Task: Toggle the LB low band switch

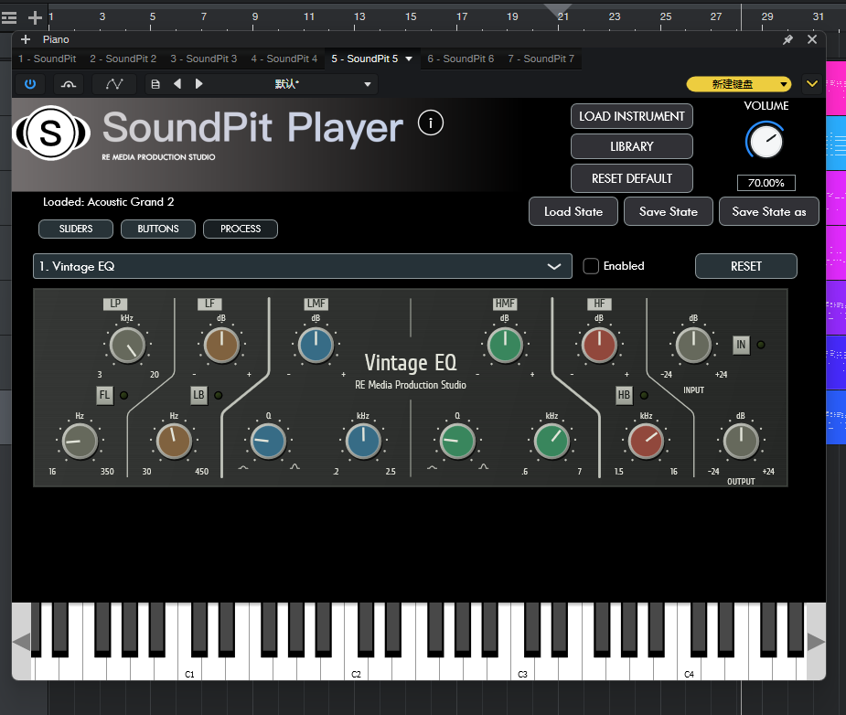Action: (x=198, y=395)
